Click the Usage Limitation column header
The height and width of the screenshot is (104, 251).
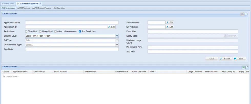point(195,72)
